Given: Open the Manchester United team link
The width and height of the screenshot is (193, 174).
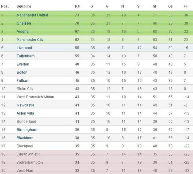Looking at the screenshot, I should tap(32, 15).
